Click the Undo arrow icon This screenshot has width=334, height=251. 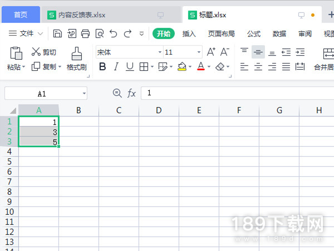click(x=114, y=33)
